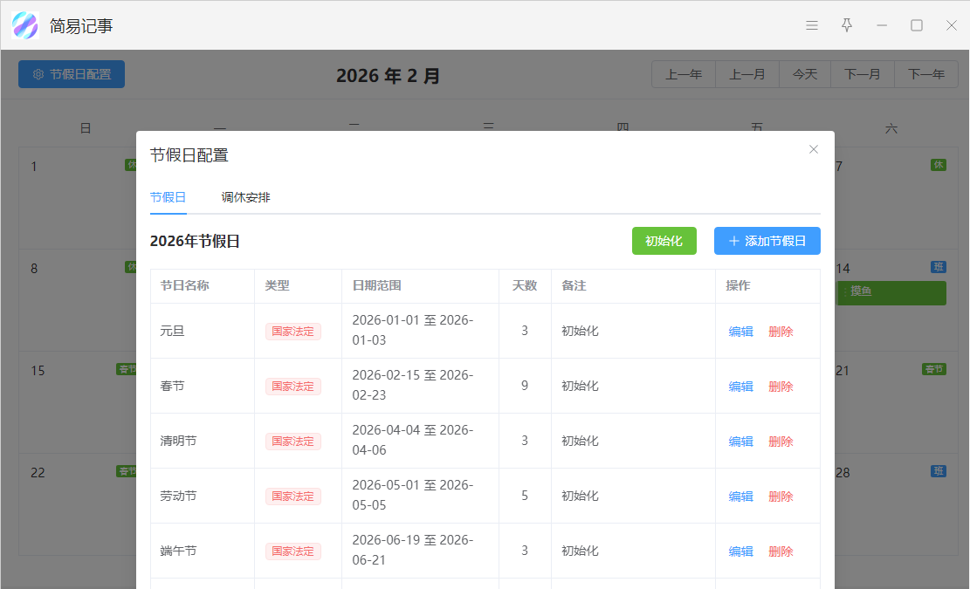
Task: Go to 上一年 in the calendar
Action: point(684,75)
